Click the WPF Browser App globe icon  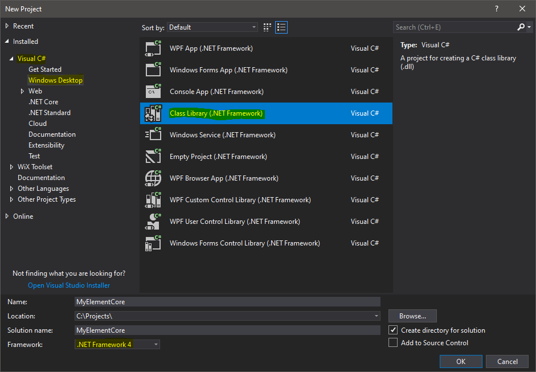point(153,178)
